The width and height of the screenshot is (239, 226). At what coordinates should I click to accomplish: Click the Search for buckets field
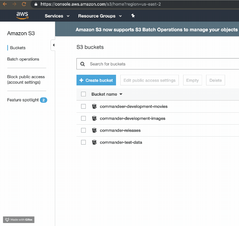[x=158, y=64]
